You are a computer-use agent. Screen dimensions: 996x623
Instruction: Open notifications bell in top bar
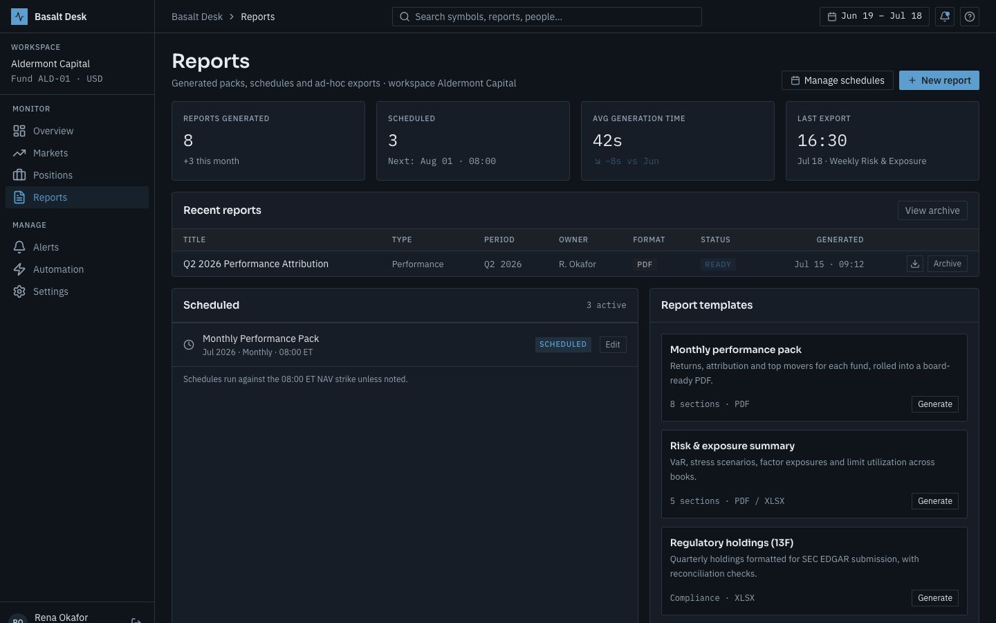945,17
